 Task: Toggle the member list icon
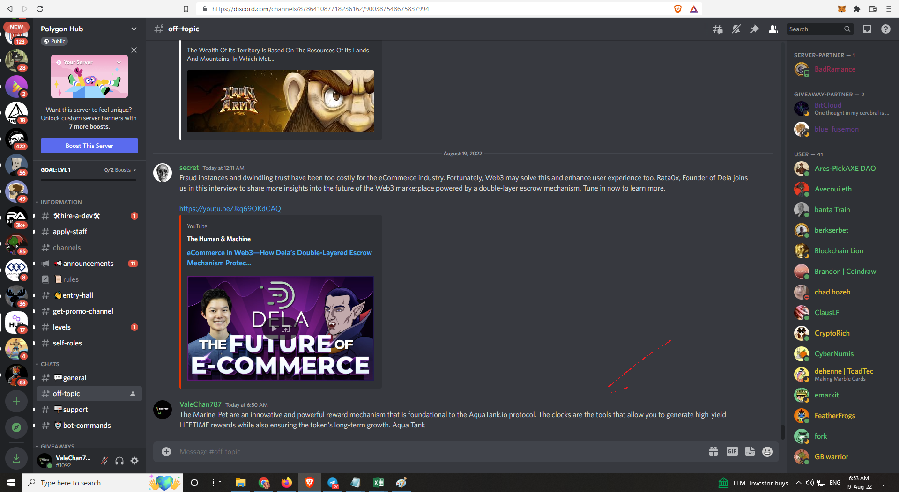pos(773,29)
